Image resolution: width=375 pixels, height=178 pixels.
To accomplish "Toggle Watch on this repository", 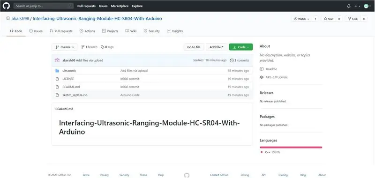I will (x=301, y=19).
